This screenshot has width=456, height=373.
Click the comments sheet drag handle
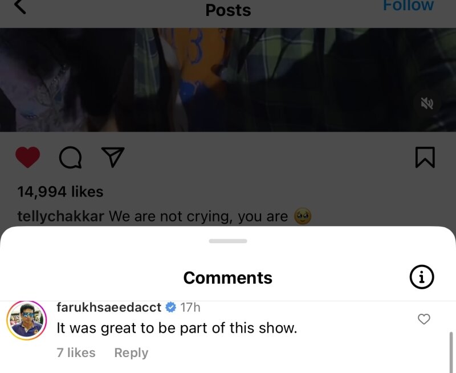[x=228, y=241]
